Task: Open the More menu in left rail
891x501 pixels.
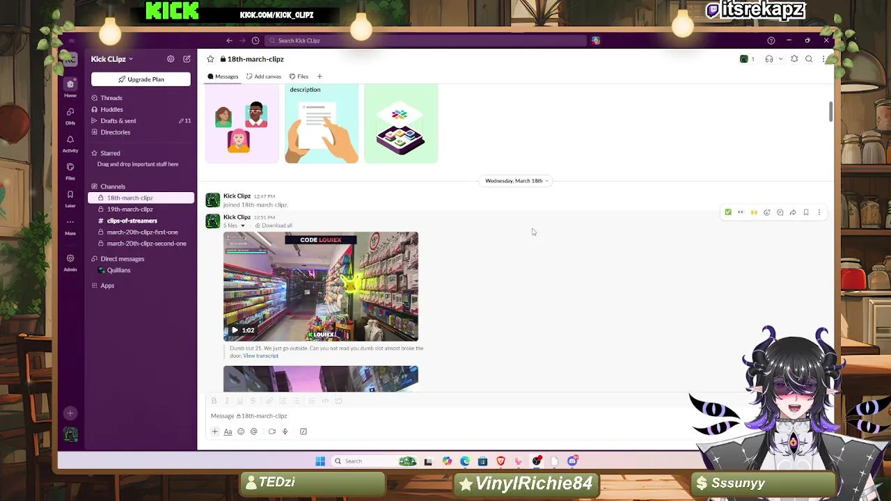Action: click(70, 225)
